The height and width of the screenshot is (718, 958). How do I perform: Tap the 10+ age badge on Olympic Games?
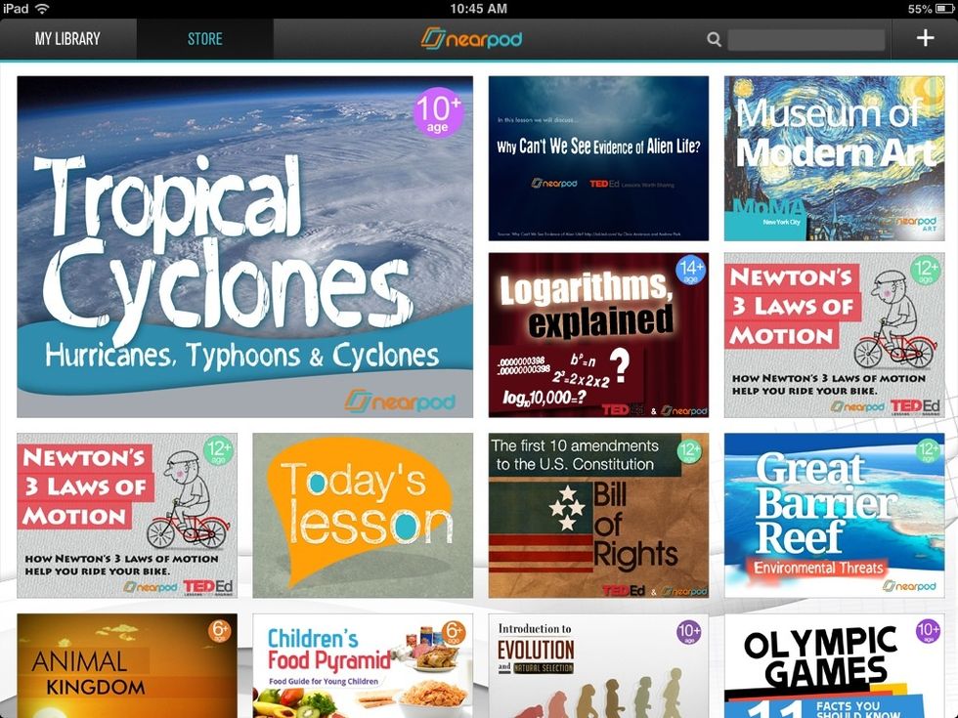(x=928, y=632)
